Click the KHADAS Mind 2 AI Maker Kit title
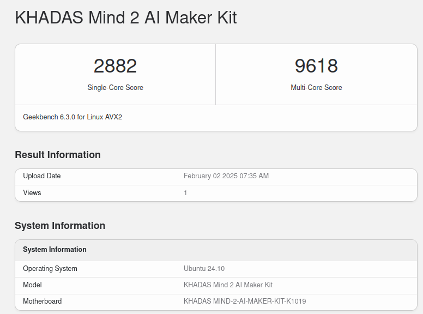 pos(126,17)
